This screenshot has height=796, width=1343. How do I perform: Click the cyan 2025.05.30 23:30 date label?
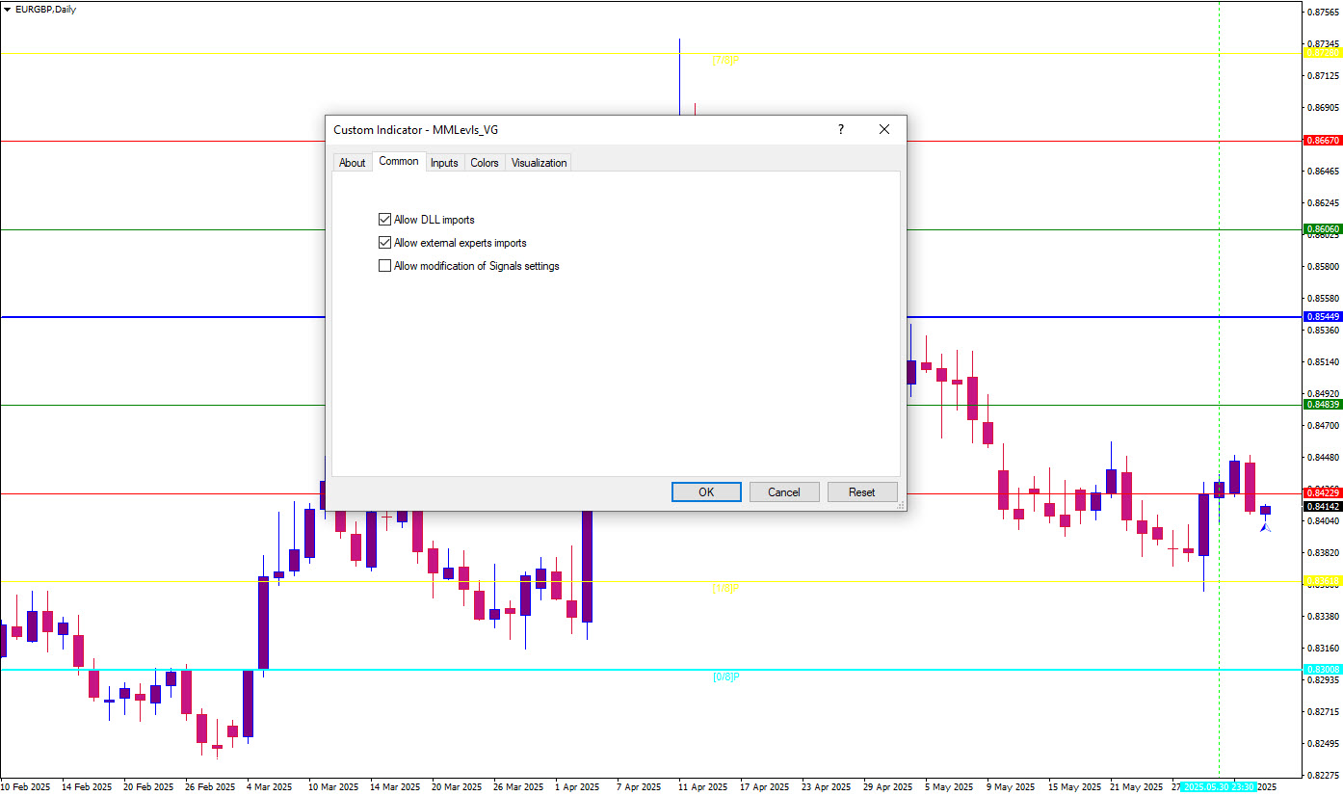[x=1218, y=786]
